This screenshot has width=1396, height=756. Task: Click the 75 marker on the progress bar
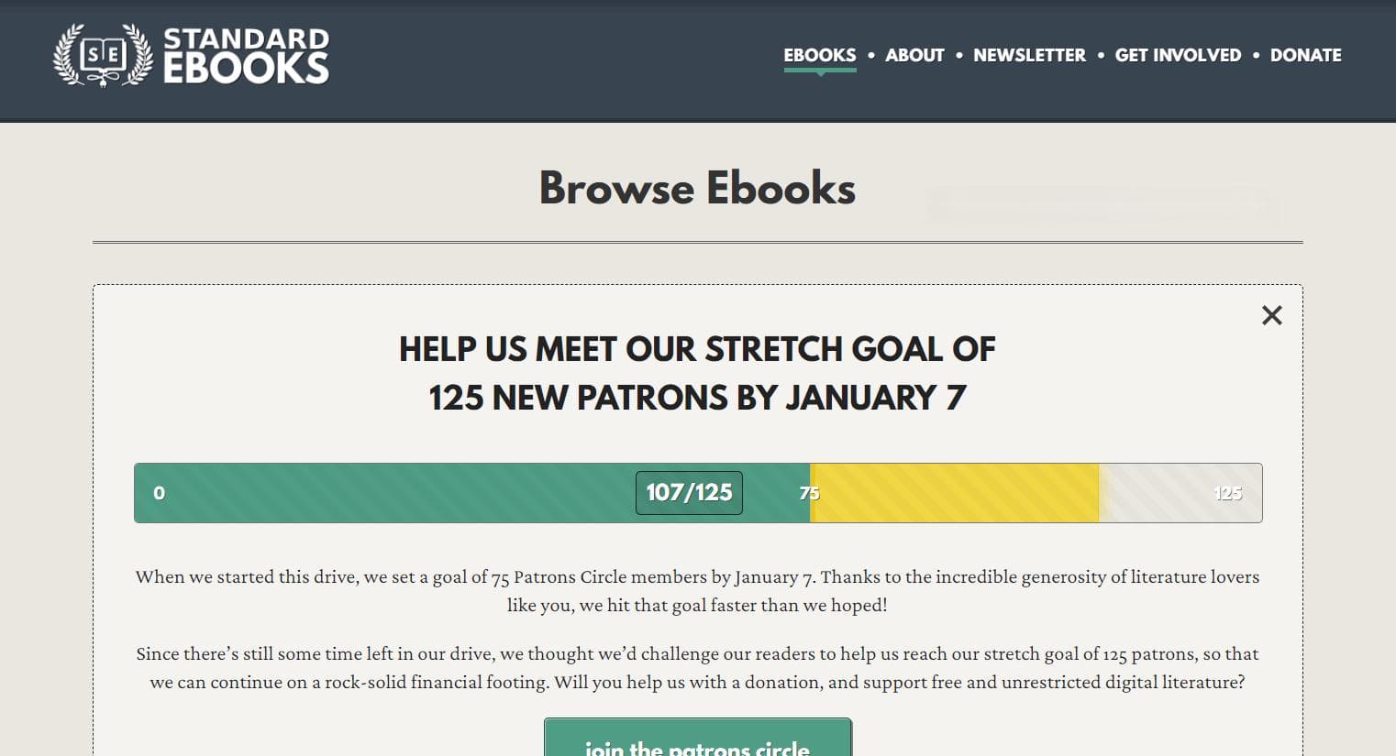coord(809,493)
